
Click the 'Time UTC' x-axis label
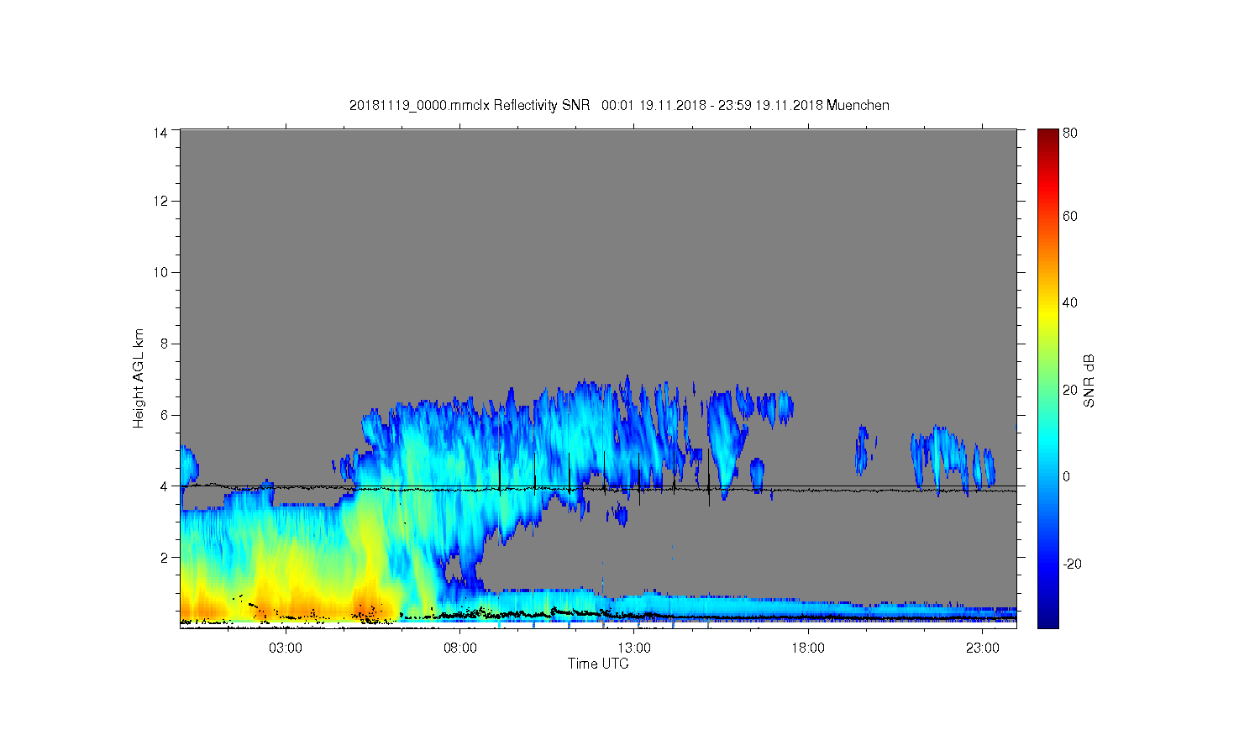(598, 664)
